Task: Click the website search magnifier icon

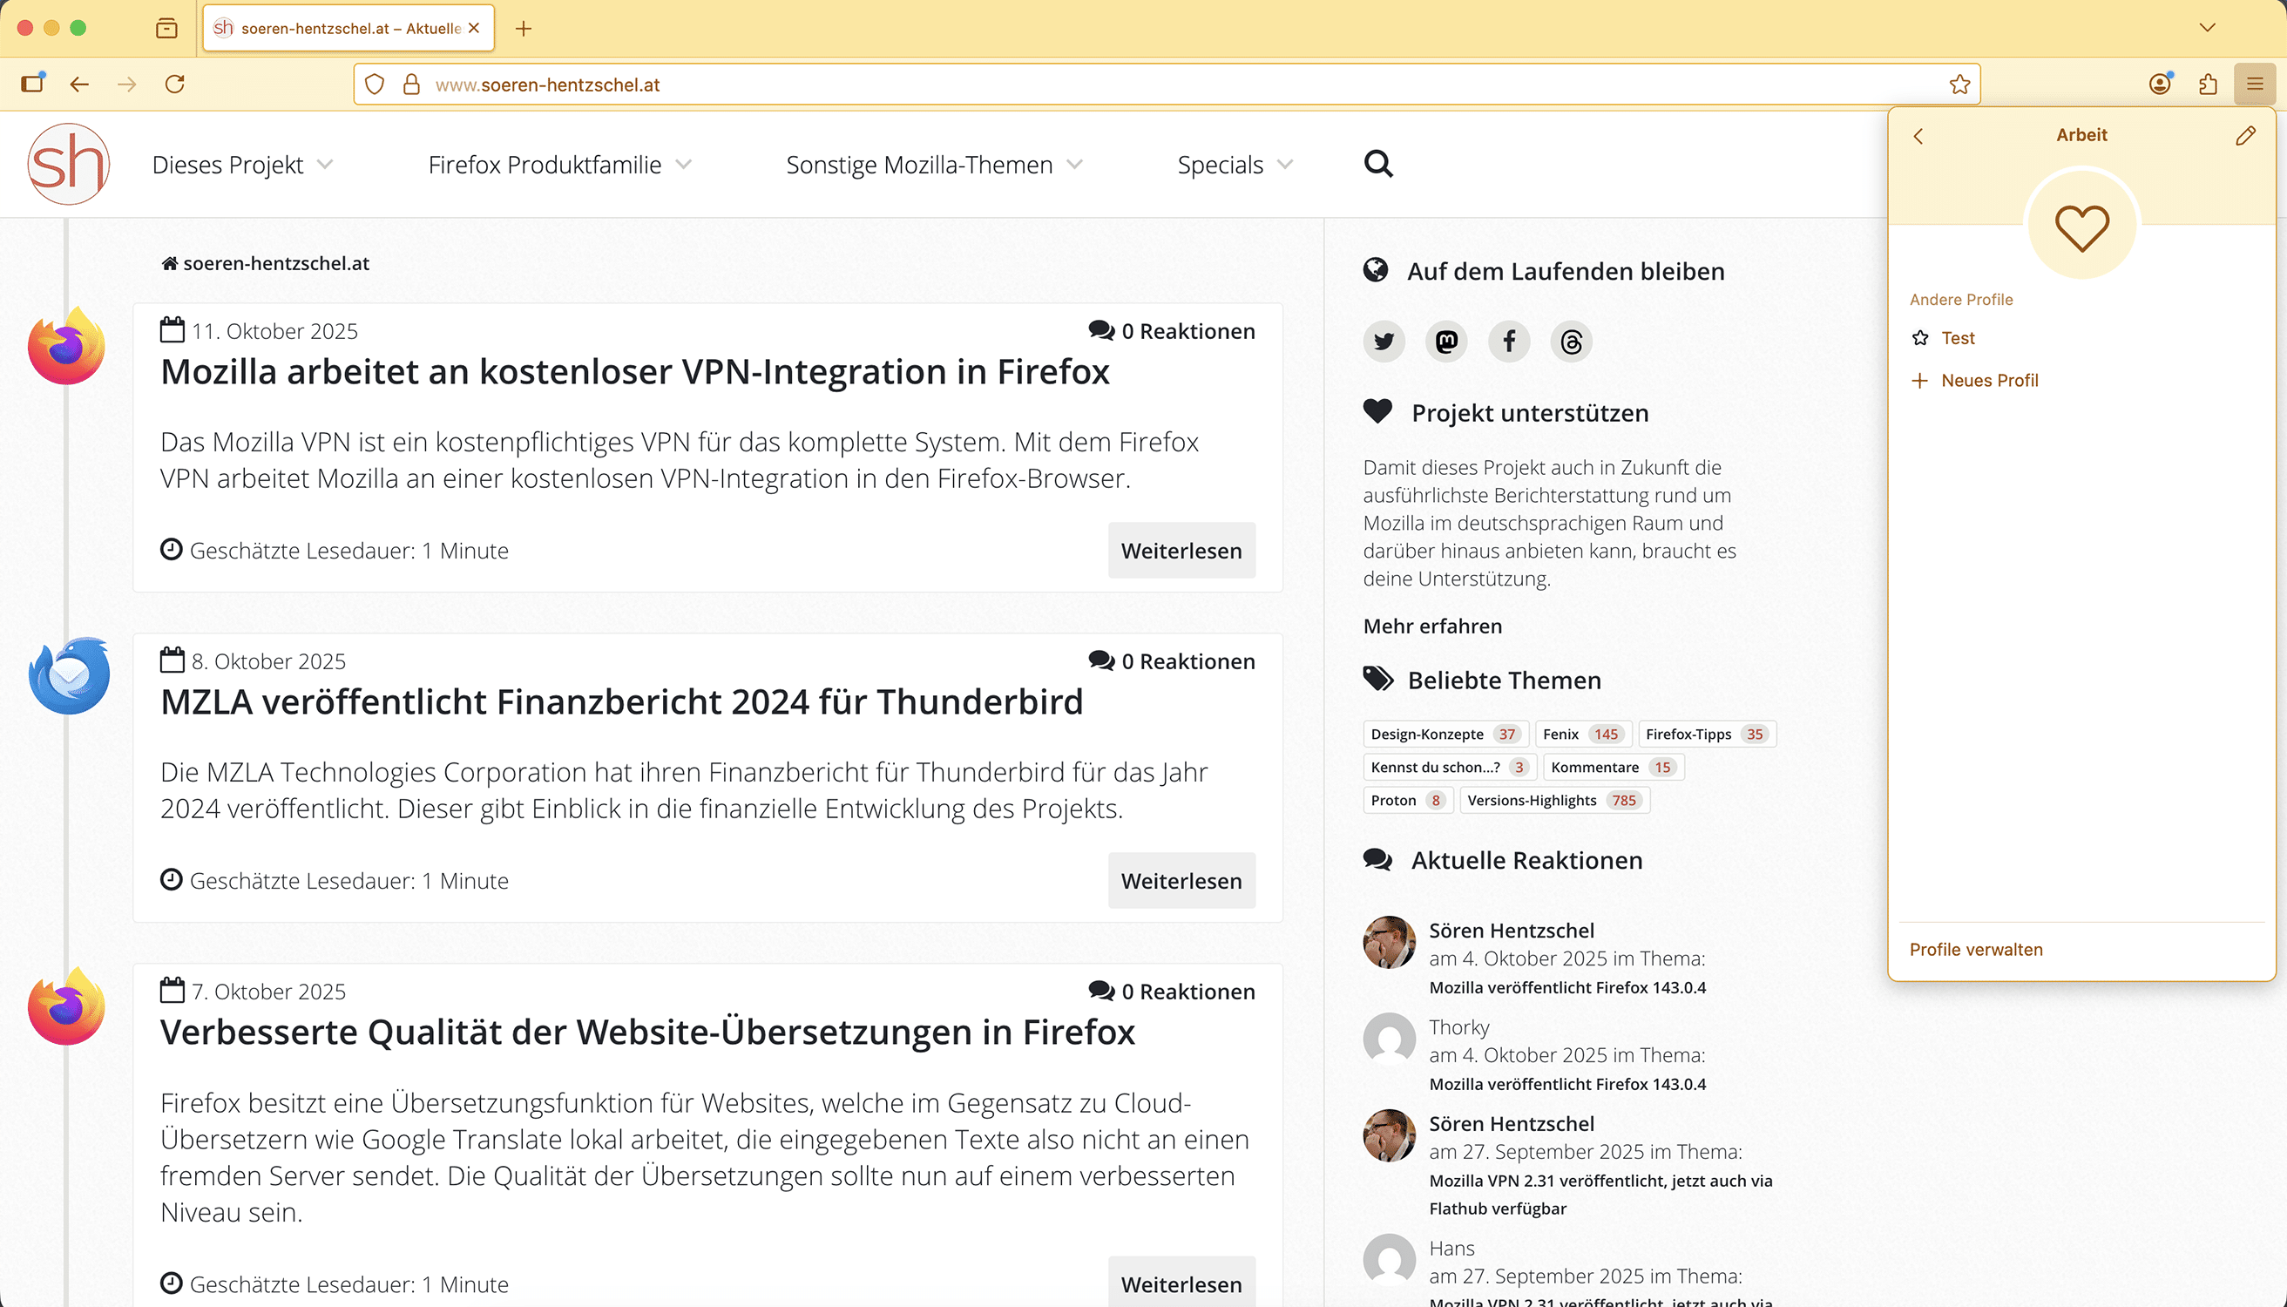Action: (1377, 165)
